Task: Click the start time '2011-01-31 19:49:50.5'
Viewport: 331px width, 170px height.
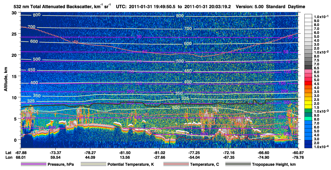Action: click(x=152, y=7)
